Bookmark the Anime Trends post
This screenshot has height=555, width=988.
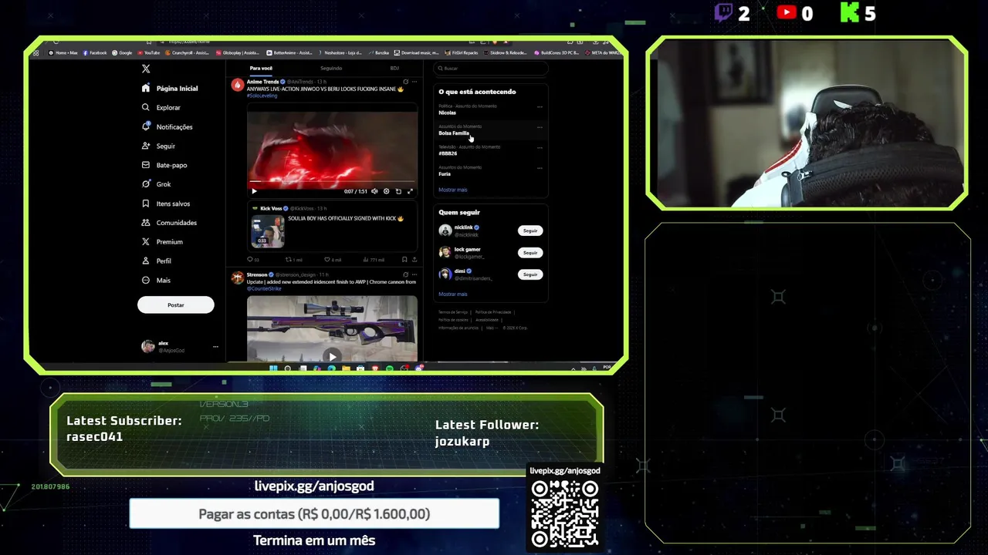pos(404,260)
